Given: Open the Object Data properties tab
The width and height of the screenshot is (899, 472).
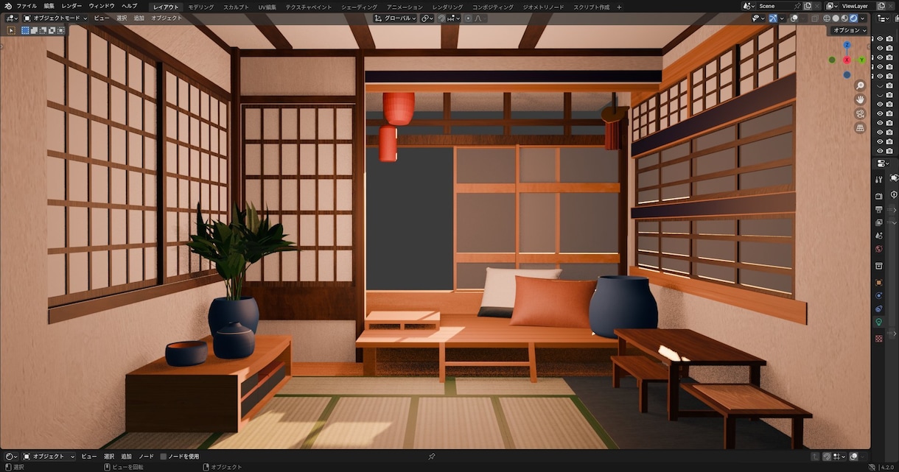Looking at the screenshot, I should [x=878, y=322].
